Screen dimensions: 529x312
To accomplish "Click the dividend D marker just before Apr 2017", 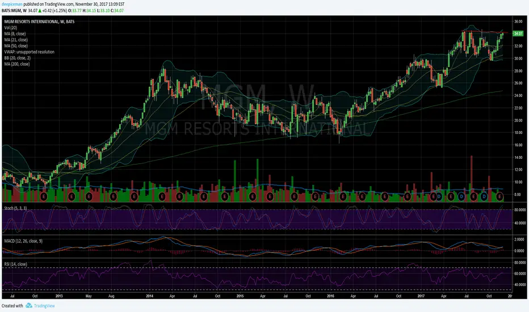I will pos(439,196).
